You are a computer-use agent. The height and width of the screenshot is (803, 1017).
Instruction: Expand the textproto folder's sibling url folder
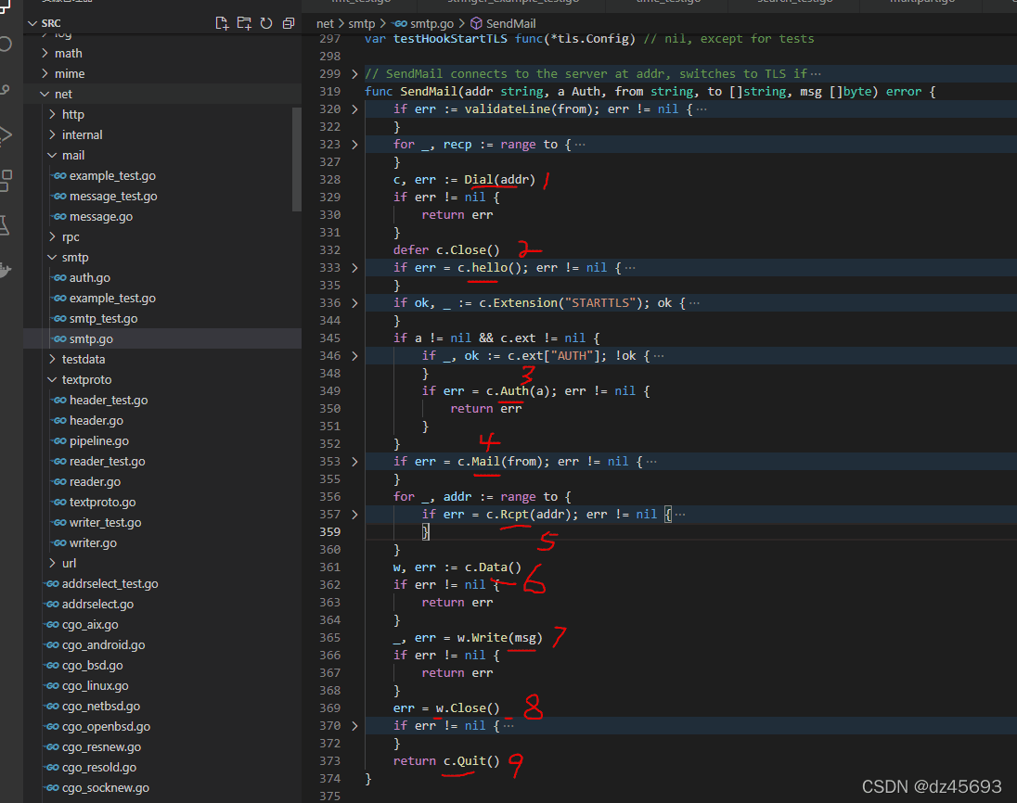click(69, 563)
